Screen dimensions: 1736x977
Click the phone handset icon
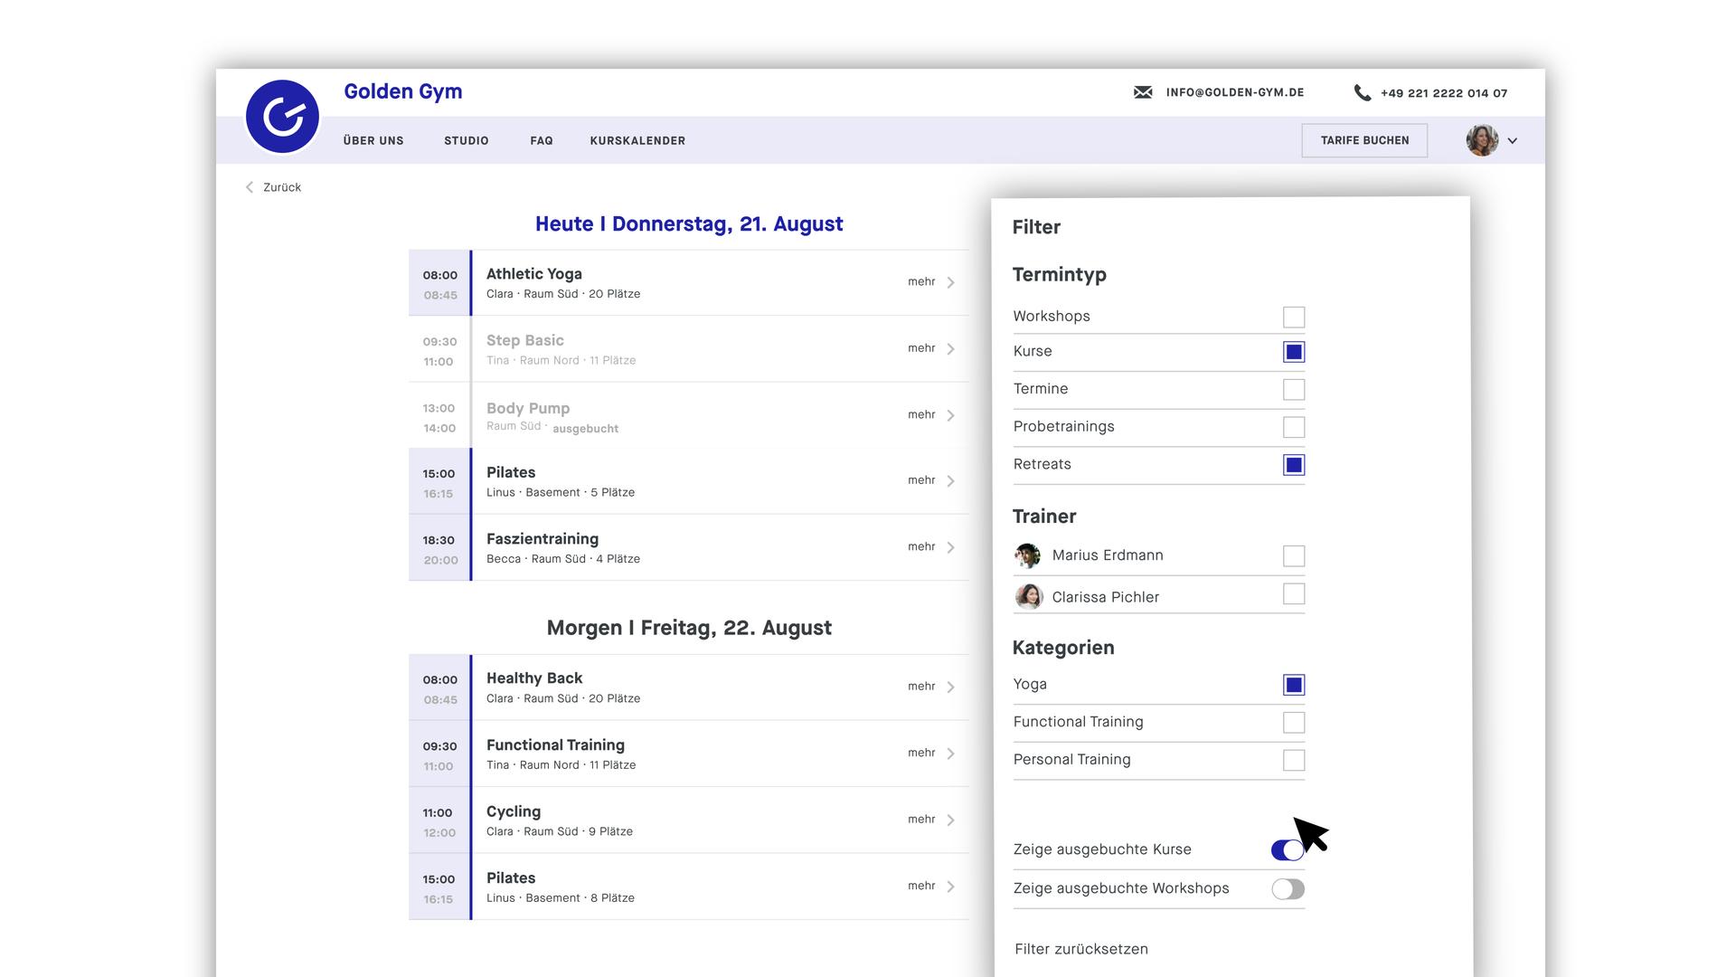pos(1363,92)
